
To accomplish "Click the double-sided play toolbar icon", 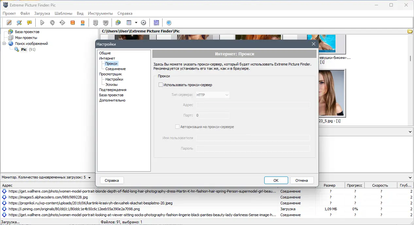I will [x=62, y=23].
